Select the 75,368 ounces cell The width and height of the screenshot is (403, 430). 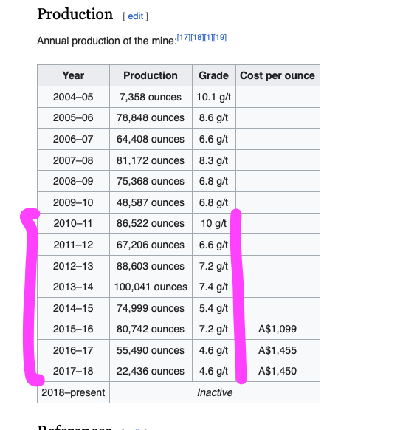(x=151, y=181)
